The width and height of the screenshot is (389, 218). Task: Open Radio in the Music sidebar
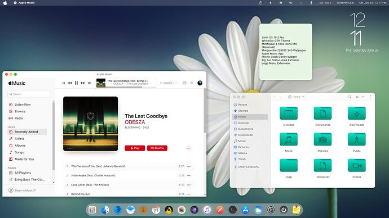click(19, 119)
